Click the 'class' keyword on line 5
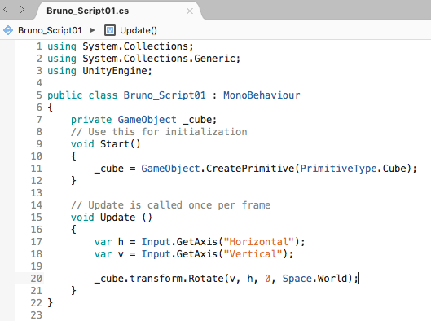The width and height of the screenshot is (431, 321). [103, 95]
